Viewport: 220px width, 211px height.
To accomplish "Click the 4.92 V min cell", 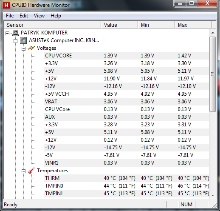I will 147,94.
